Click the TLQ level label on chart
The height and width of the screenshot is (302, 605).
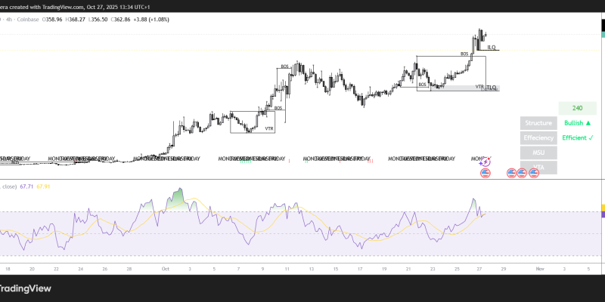tap(492, 88)
